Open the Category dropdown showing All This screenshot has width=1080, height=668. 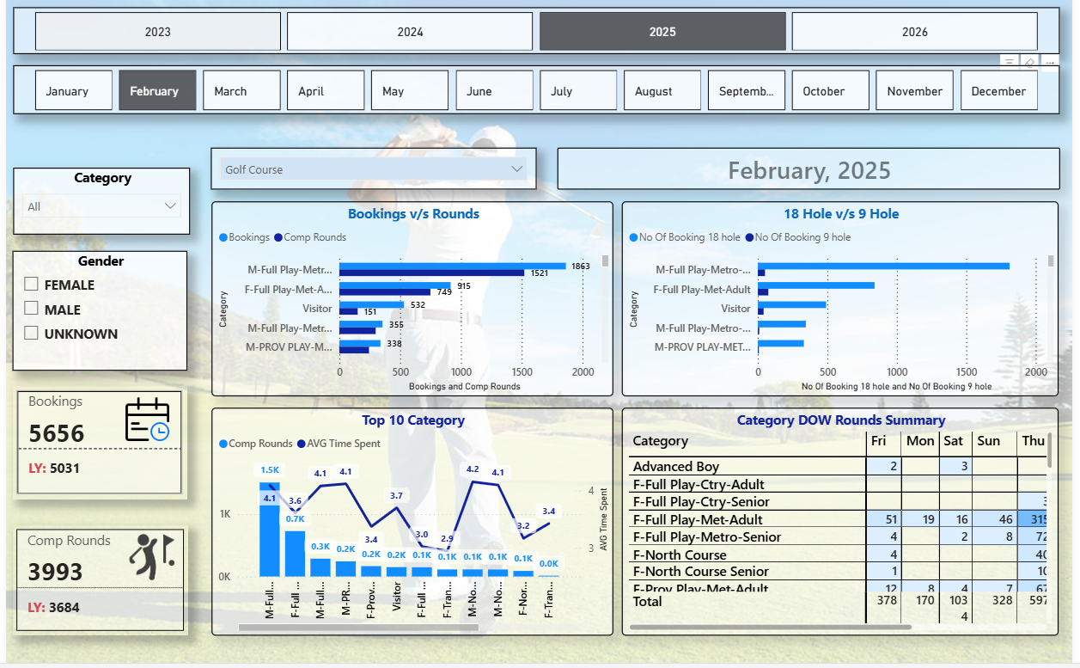[102, 206]
